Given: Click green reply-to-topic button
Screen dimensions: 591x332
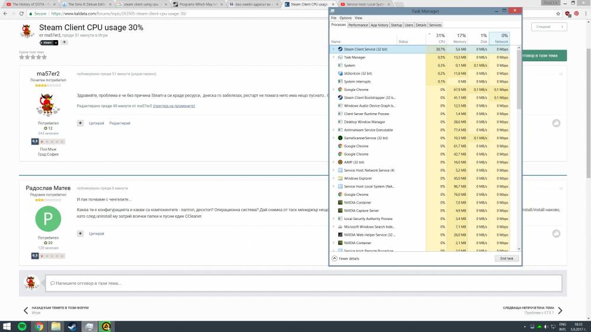Looking at the screenshot, I should coord(544,55).
